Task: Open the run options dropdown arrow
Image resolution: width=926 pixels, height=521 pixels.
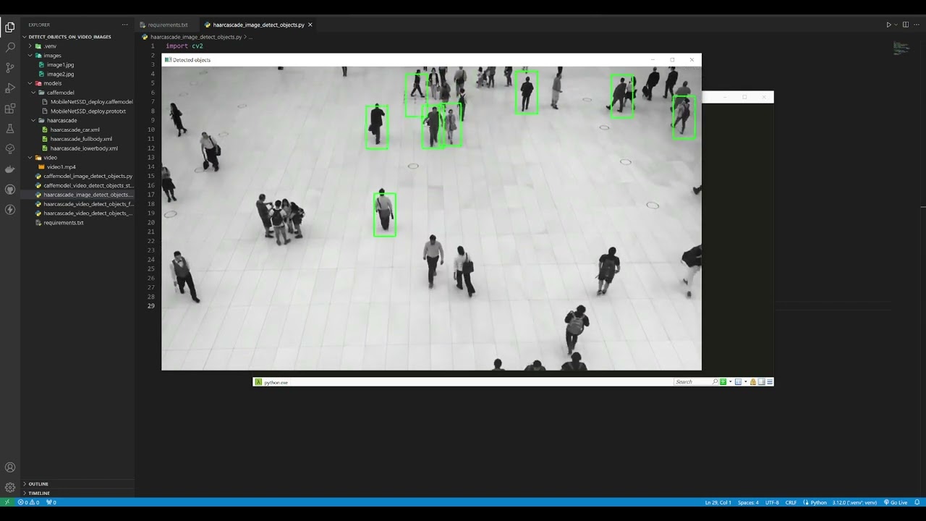Action: click(x=896, y=25)
